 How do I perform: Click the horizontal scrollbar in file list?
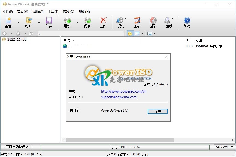[x=120, y=140]
